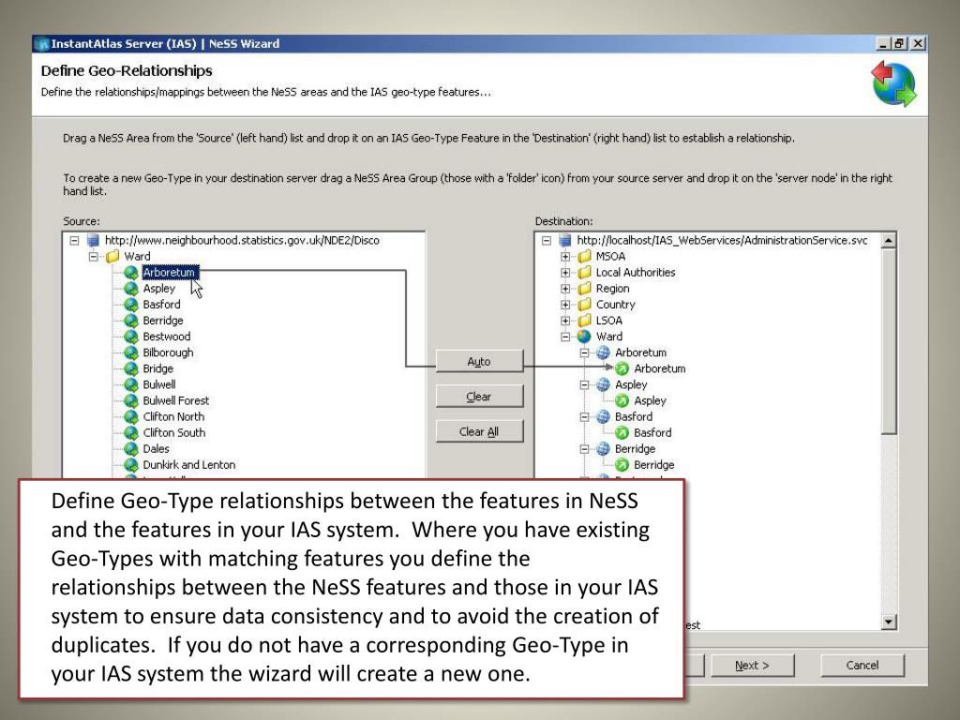Click the Auto button

479,361
